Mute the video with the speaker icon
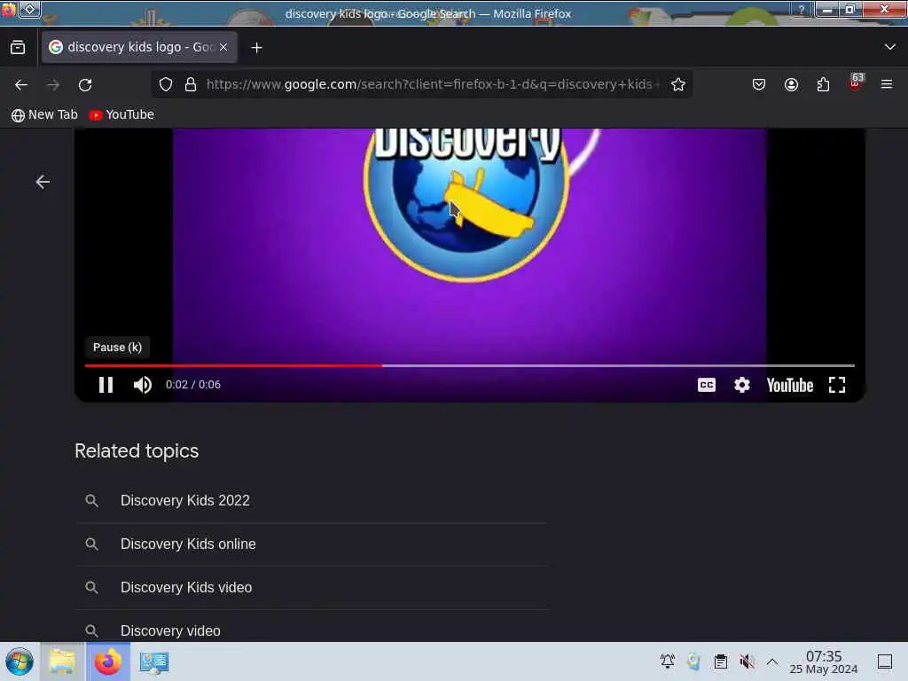908x681 pixels. [143, 385]
